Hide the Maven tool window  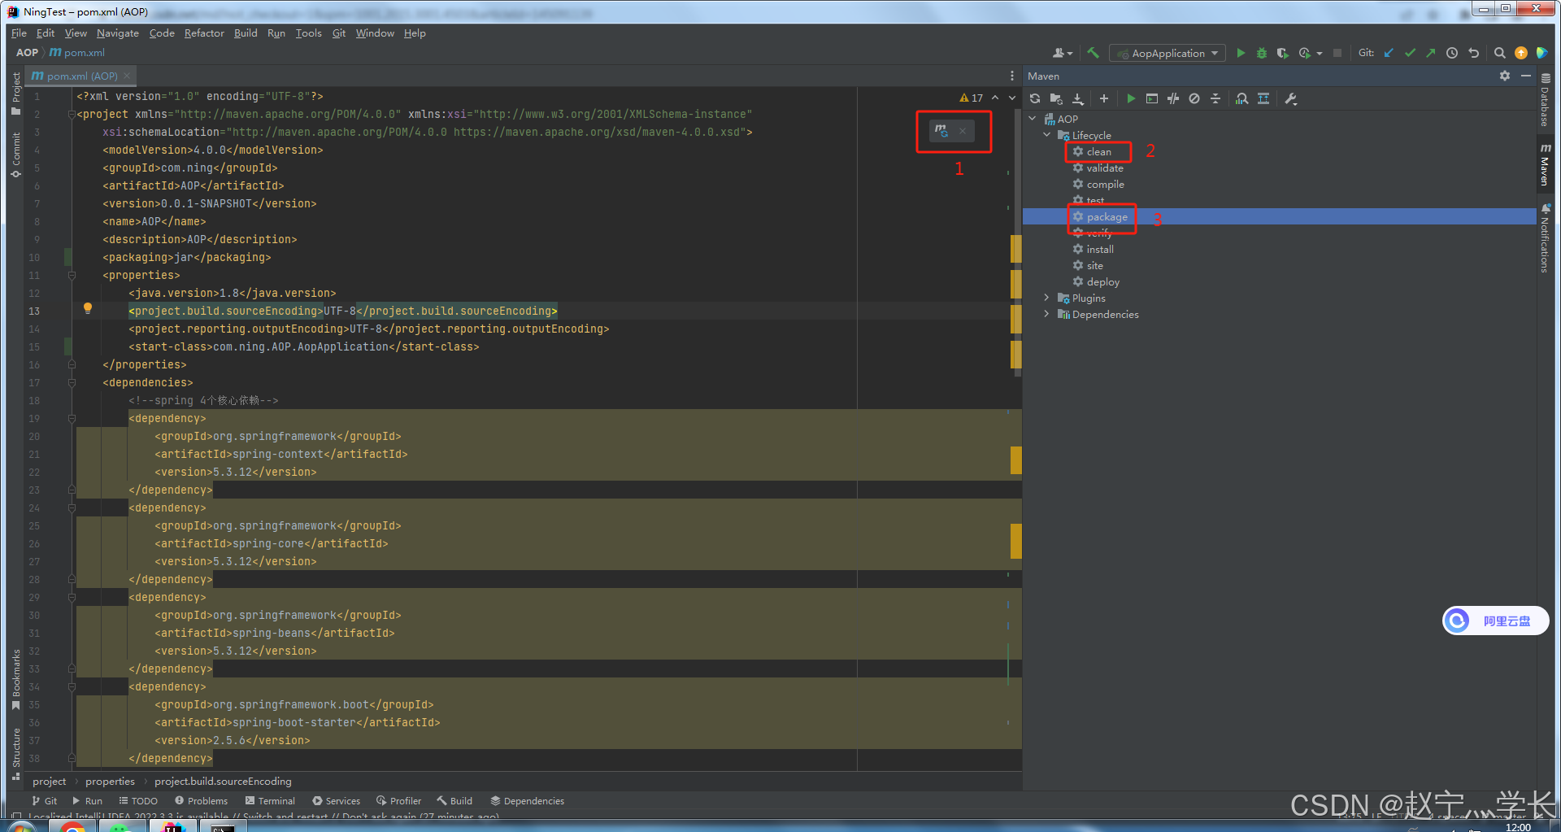tap(1525, 76)
